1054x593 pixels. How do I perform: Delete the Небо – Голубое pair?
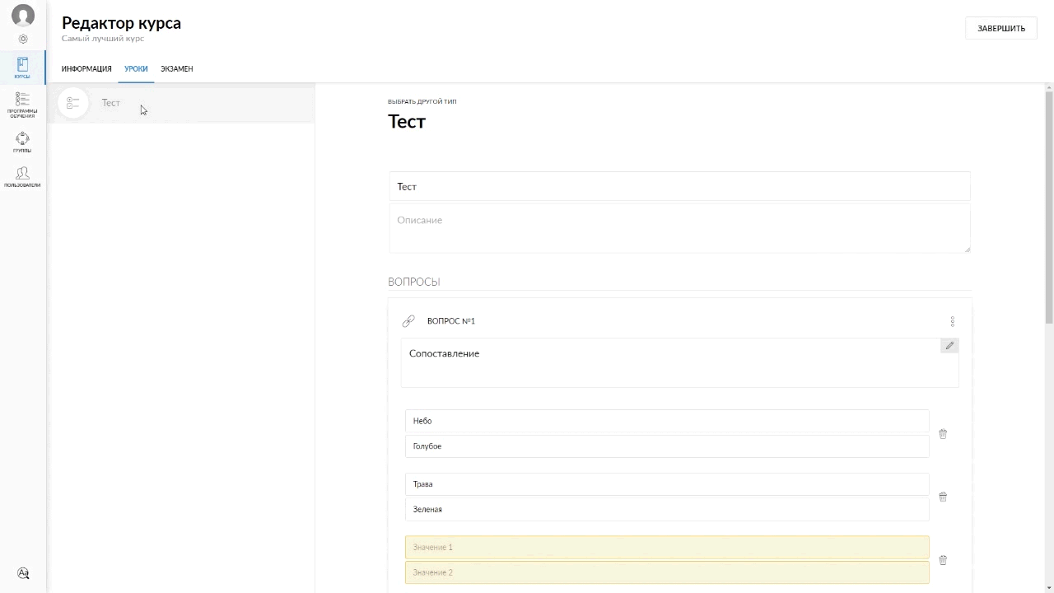point(943,433)
